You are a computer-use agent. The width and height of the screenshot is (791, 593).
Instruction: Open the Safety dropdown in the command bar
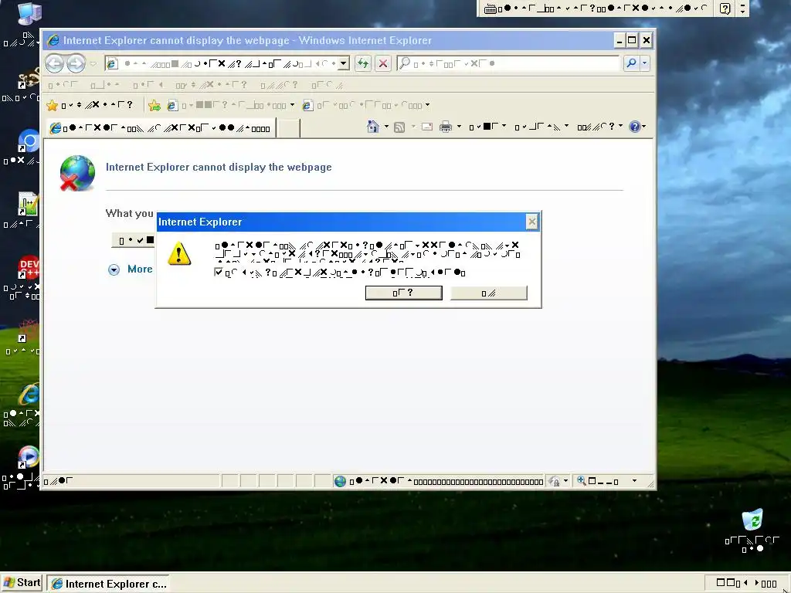tap(541, 127)
